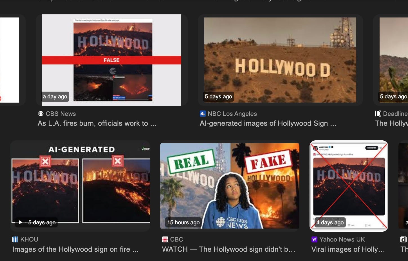The image size is (408, 261).
Task: Click the 'a day ago' badge on CBS image
Action: click(55, 97)
